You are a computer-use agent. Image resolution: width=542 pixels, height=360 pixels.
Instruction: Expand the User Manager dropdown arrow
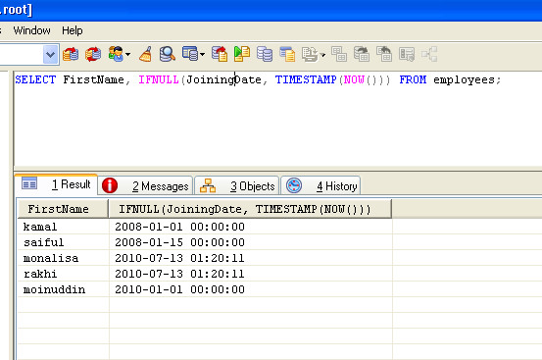coord(127,55)
